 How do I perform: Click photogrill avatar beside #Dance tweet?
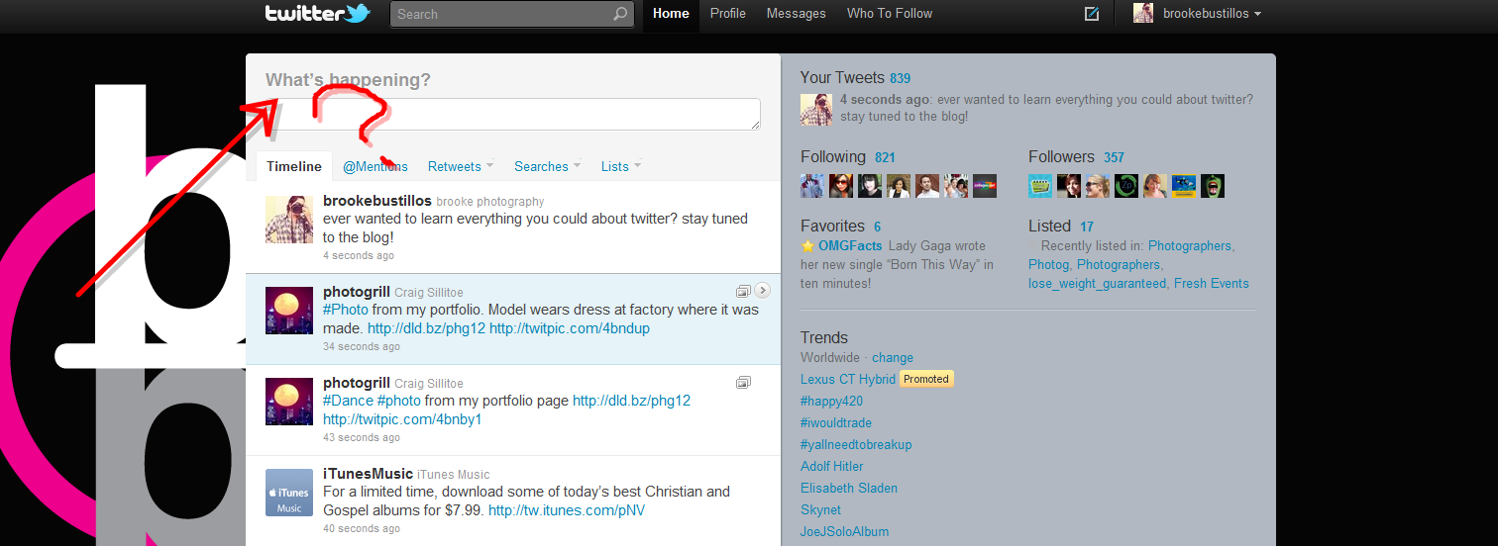coord(289,401)
